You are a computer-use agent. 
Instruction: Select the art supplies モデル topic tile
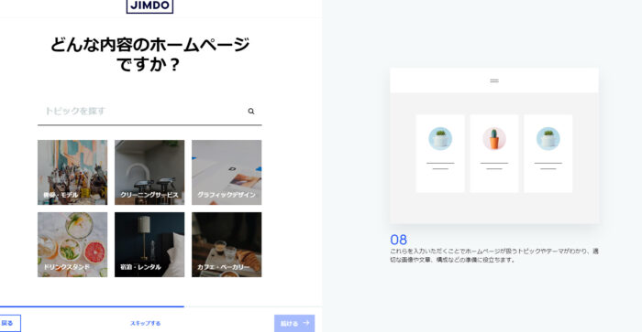(72, 172)
